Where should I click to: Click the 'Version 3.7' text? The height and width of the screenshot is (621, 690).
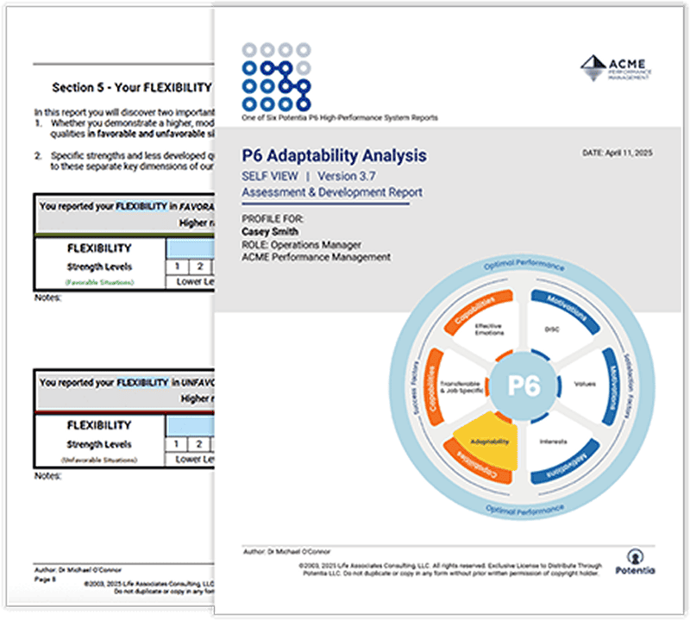(x=347, y=176)
